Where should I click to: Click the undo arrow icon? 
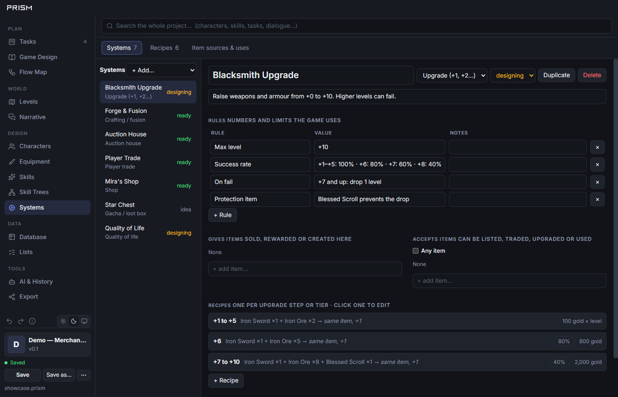click(x=9, y=321)
